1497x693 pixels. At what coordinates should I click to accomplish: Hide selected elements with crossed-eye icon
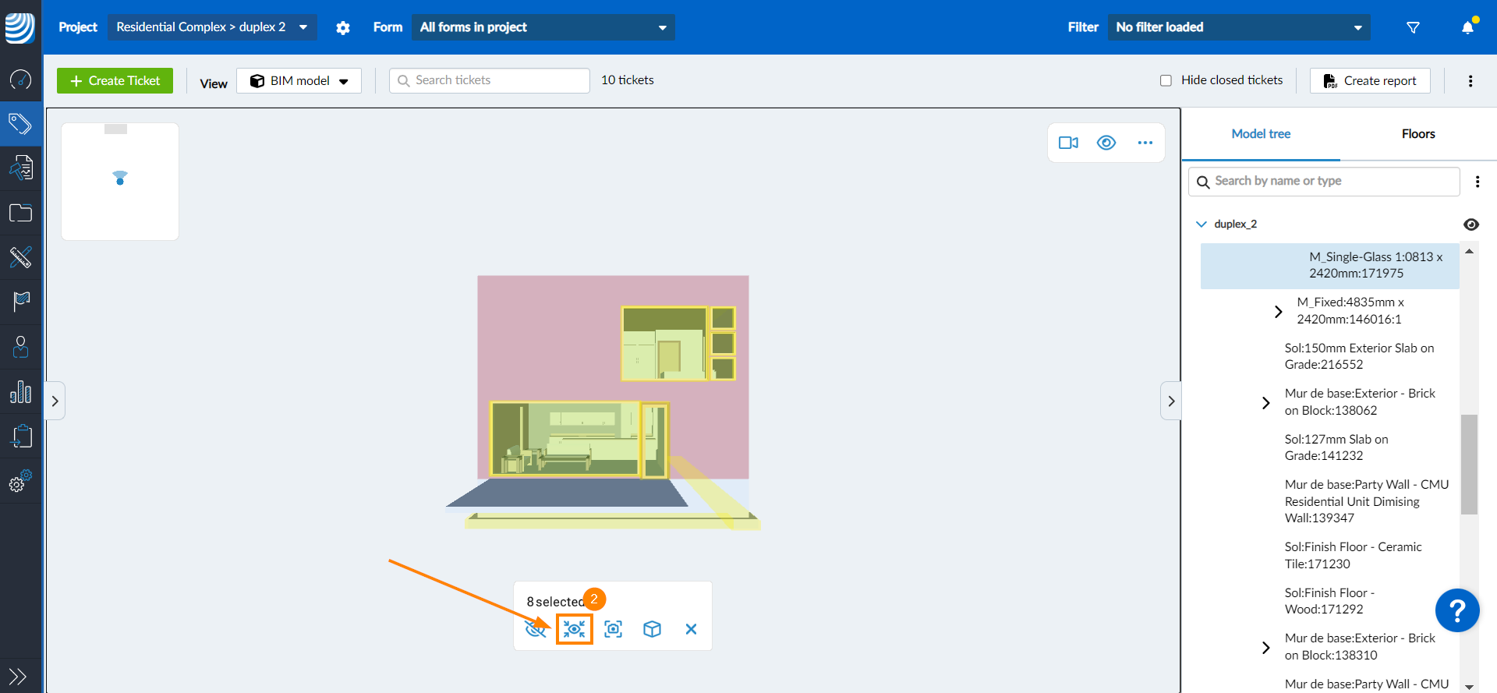(535, 629)
